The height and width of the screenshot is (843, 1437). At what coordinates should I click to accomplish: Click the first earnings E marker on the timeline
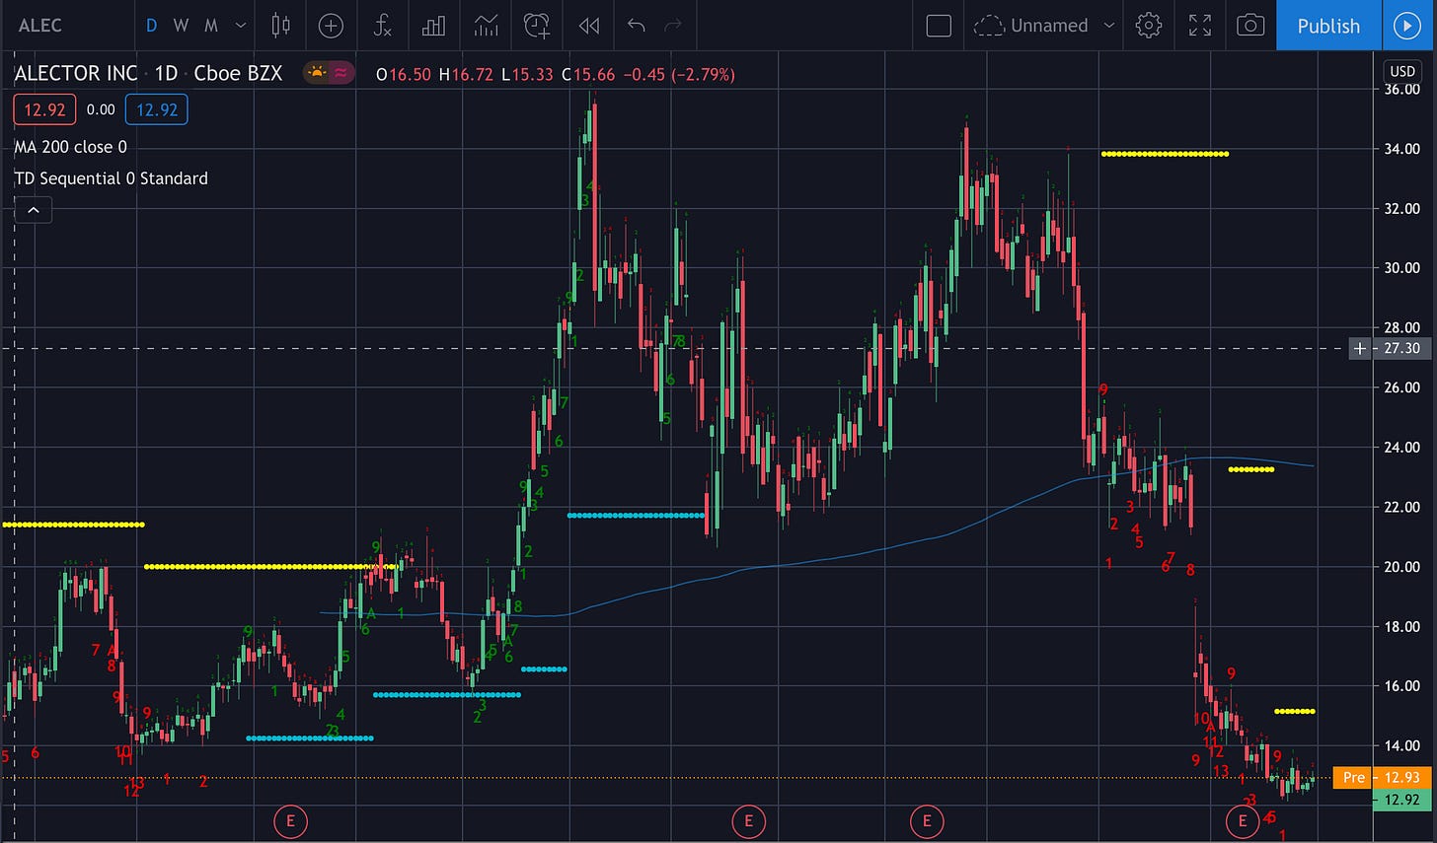[290, 820]
